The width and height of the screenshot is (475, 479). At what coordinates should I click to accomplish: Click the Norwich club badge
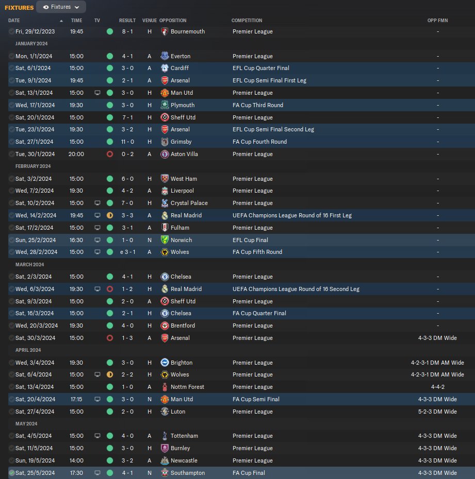click(x=165, y=240)
